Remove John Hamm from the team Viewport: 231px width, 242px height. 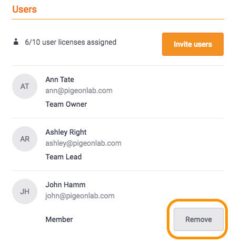[x=198, y=219]
